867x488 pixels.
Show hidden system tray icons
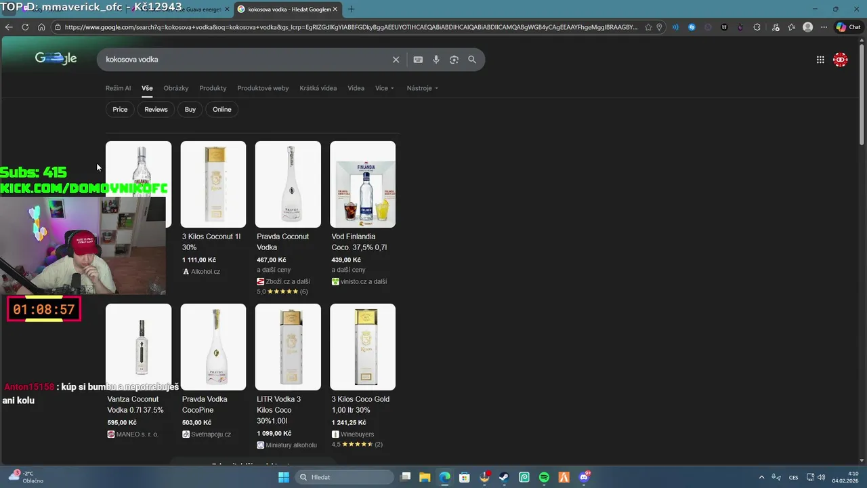[x=761, y=477]
